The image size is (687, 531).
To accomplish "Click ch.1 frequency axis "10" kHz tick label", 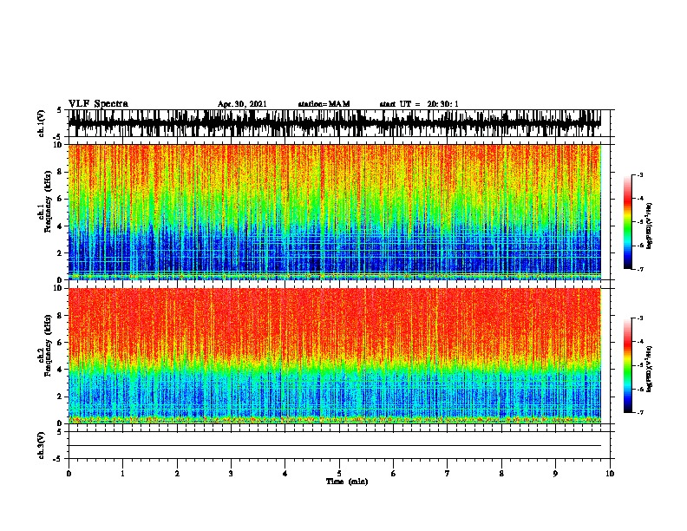I will click(59, 145).
